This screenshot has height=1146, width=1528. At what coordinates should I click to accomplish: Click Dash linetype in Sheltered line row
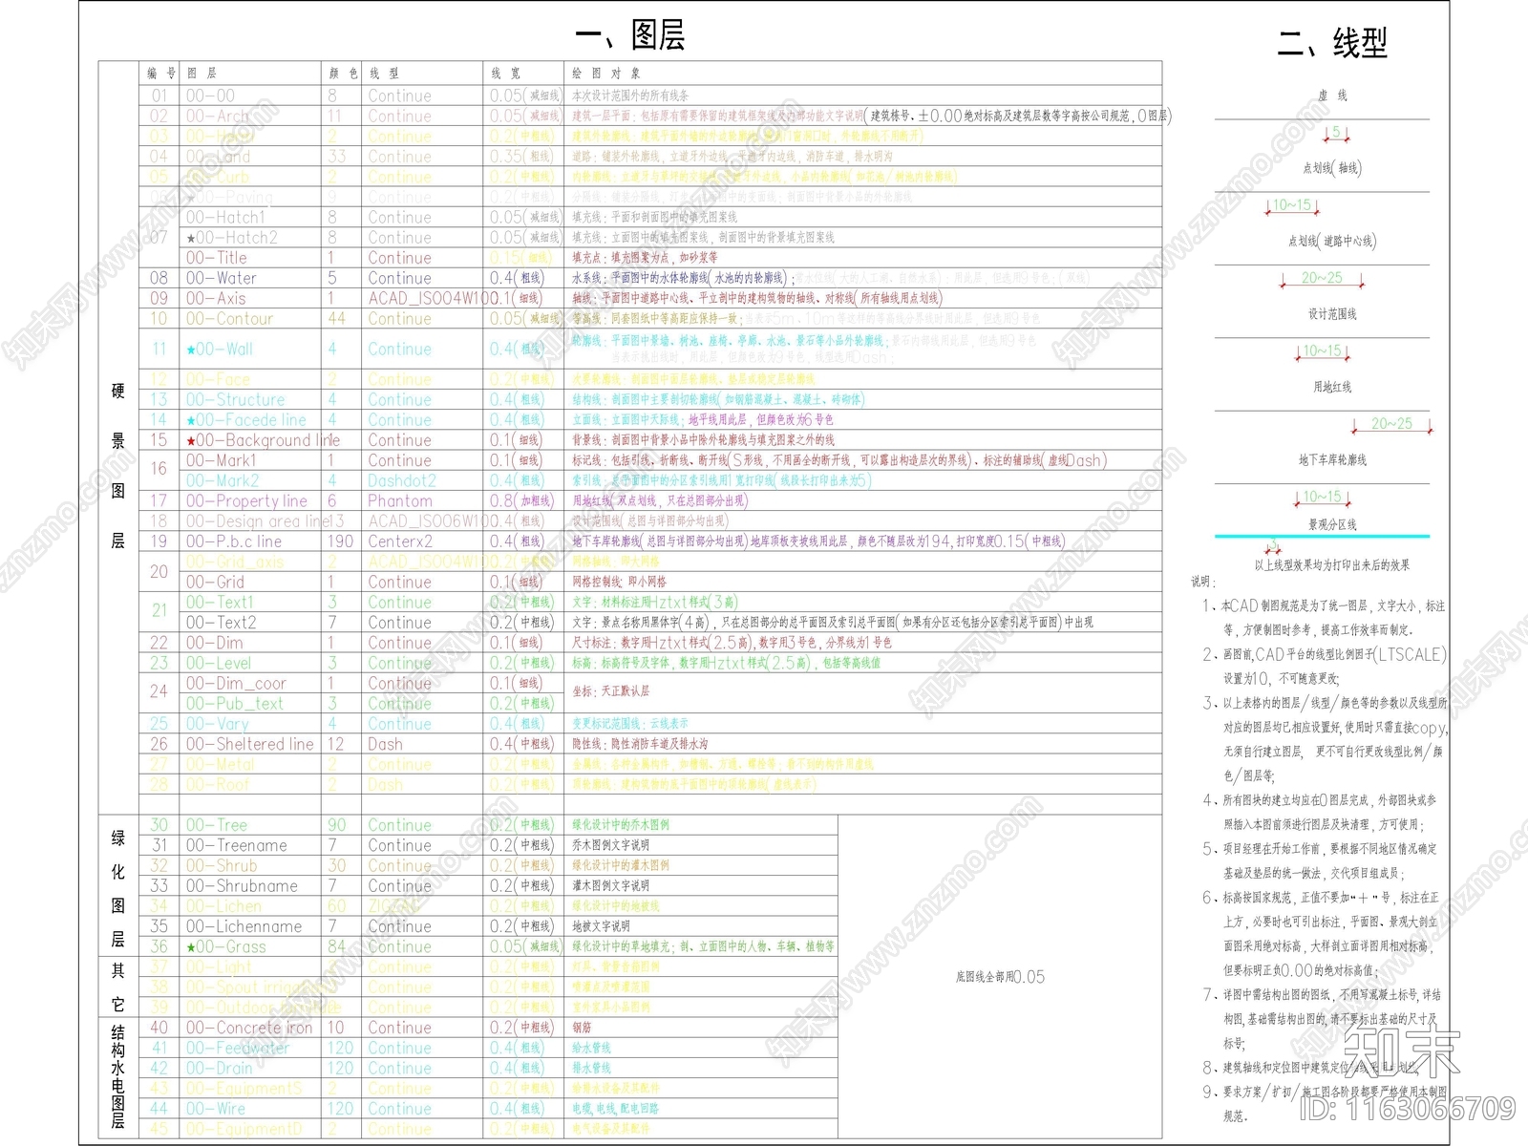tap(385, 744)
